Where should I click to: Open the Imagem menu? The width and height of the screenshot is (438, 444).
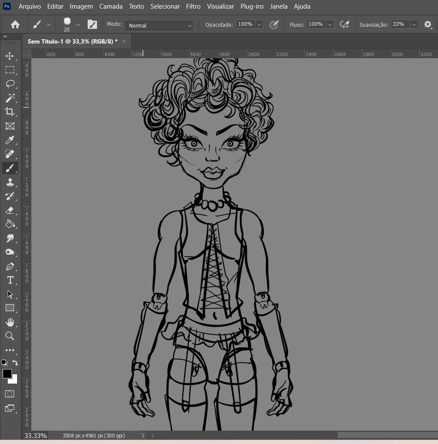[81, 6]
